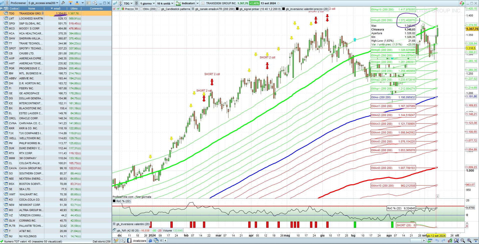The width and height of the screenshot is (479, 244).
Task: Click the add-list icon in screener column header
Action: click(6, 8)
